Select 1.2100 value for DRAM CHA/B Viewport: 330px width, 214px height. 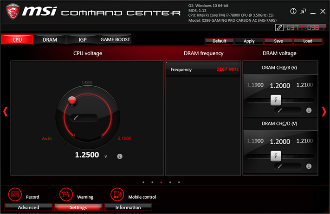(304, 85)
